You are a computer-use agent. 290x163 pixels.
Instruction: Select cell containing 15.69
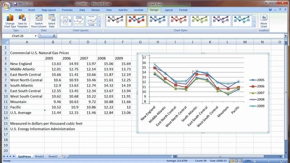123,64
